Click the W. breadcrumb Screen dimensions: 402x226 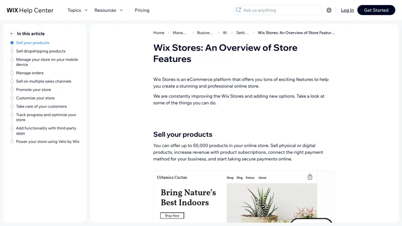pyautogui.click(x=225, y=33)
